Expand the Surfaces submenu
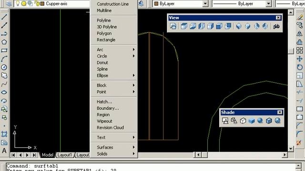Image resolution: width=305 pixels, height=171 pixels. [114, 147]
